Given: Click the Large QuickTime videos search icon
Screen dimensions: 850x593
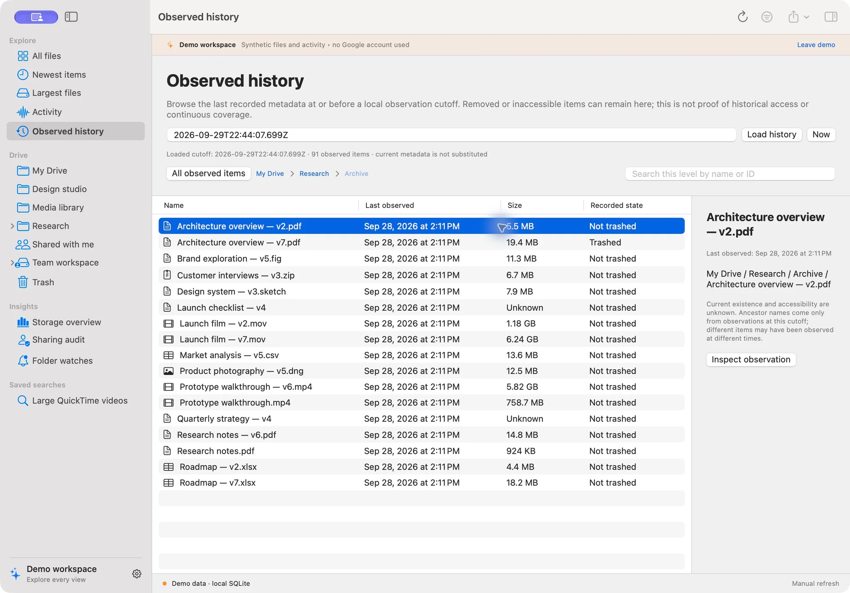Looking at the screenshot, I should pos(23,401).
